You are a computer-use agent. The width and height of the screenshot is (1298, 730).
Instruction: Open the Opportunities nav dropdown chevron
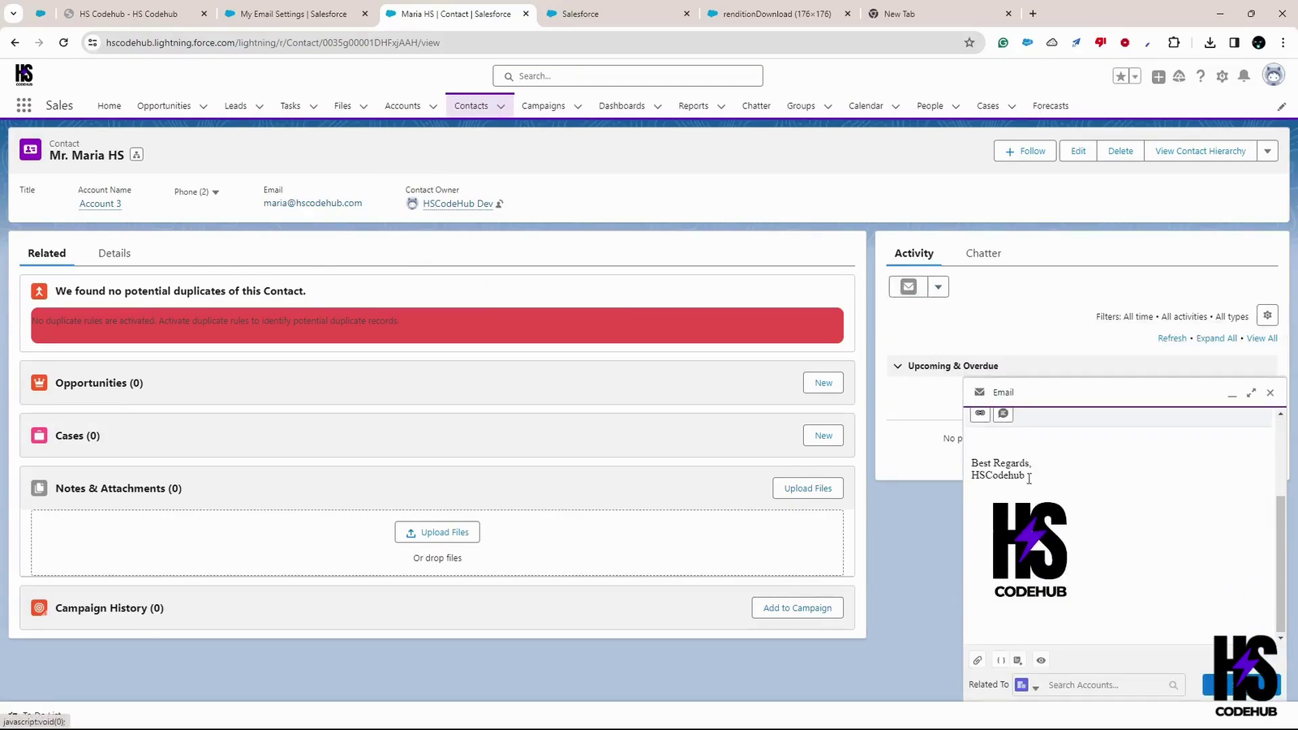click(x=203, y=106)
